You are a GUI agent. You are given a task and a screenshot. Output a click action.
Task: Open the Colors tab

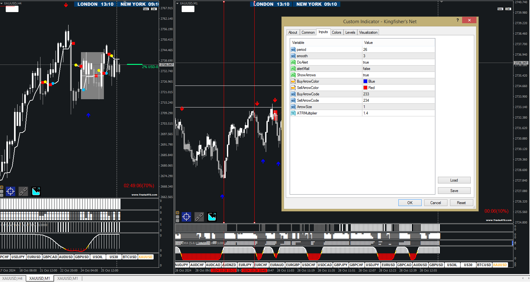[x=337, y=32]
